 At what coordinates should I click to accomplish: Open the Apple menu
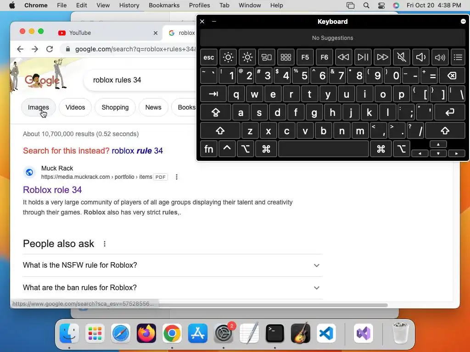pos(12,5)
